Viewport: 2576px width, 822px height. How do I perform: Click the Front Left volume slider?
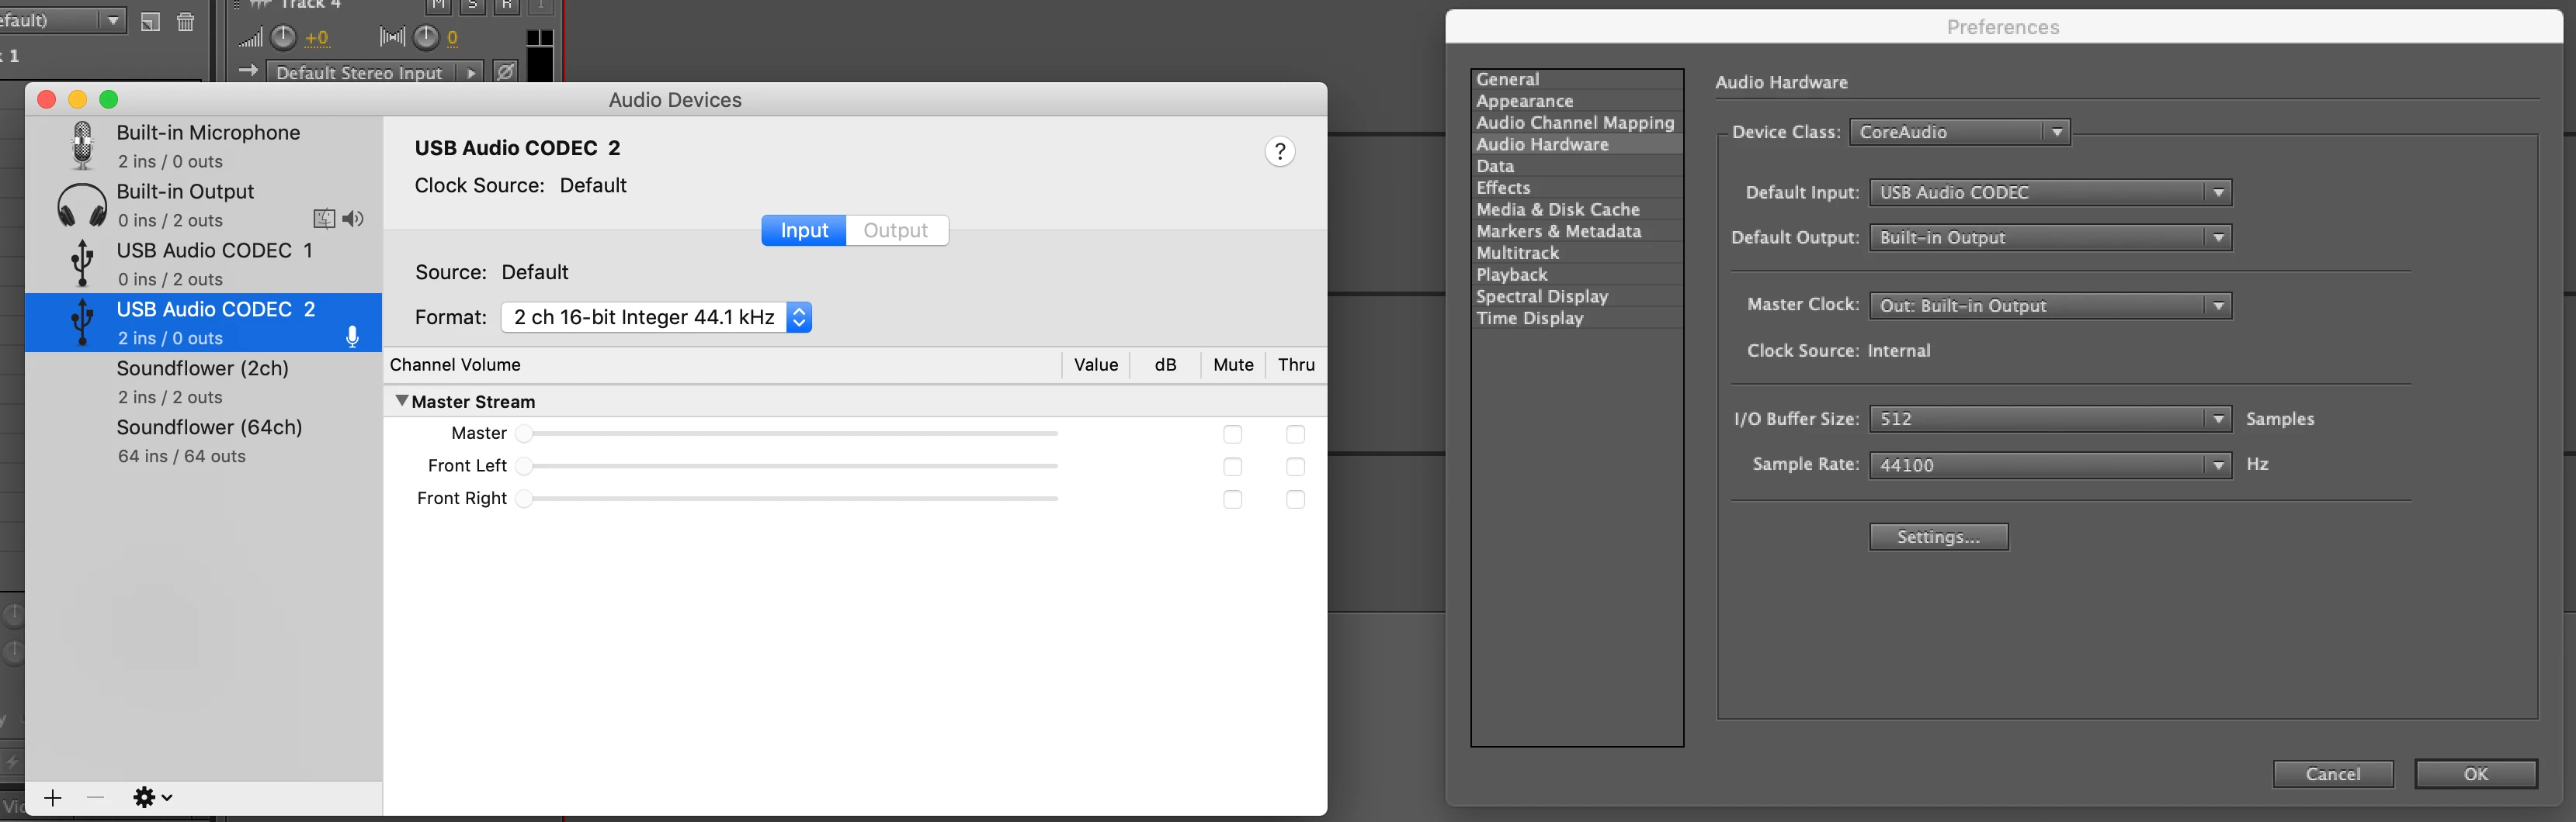787,466
